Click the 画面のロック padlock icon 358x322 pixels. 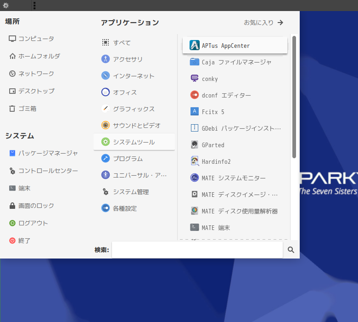12,206
